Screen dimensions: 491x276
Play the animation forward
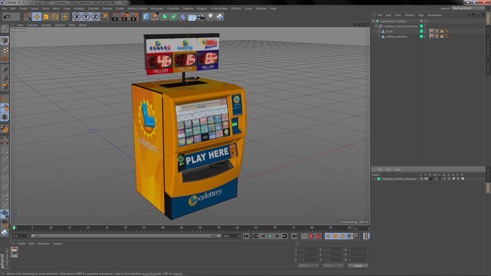[270, 236]
